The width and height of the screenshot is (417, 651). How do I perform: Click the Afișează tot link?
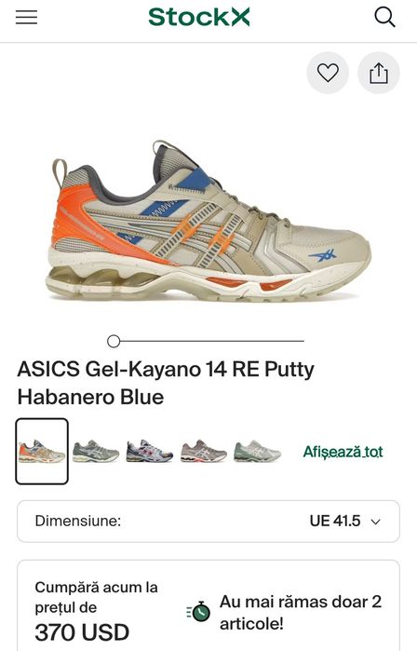pos(343,452)
